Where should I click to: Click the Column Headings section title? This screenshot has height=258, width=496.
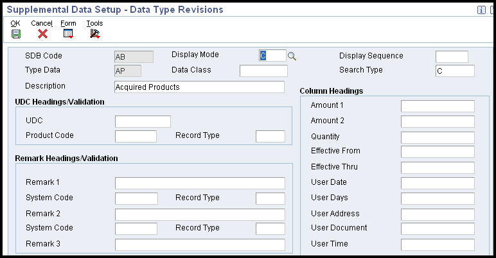pos(331,91)
